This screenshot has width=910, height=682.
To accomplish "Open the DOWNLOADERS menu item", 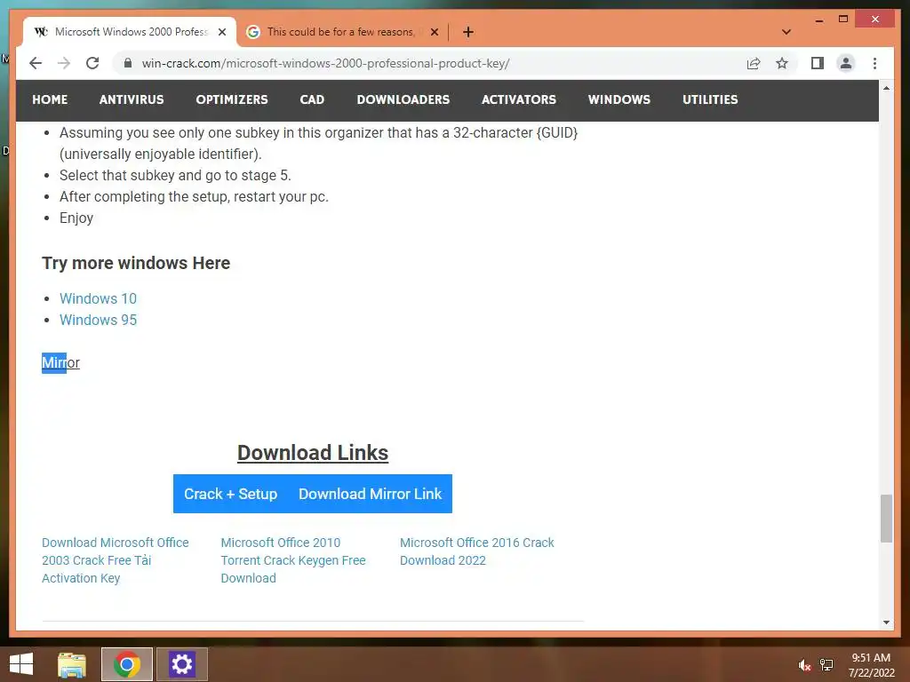I will (403, 99).
